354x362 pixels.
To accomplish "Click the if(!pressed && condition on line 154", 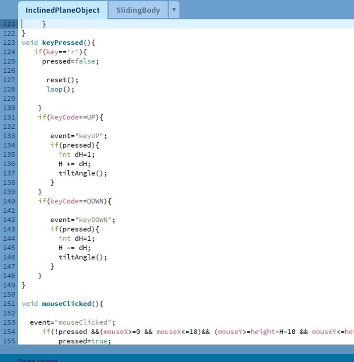I will pyautogui.click(x=198, y=332).
